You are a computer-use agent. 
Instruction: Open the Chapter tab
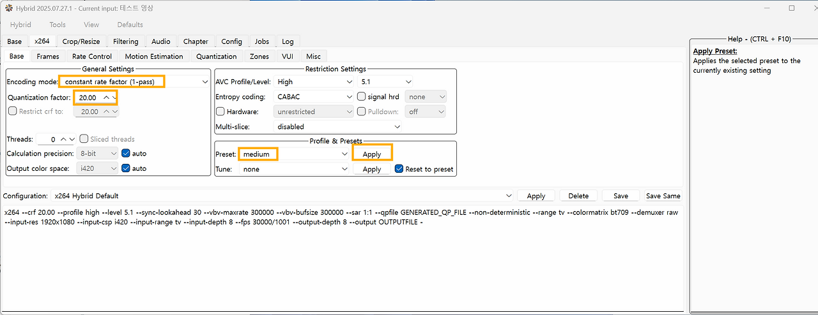tap(196, 41)
